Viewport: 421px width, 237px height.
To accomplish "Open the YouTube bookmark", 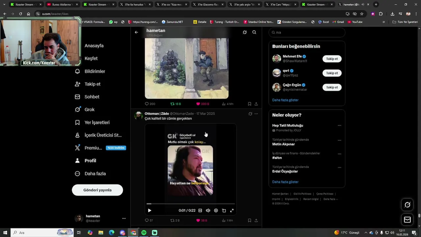I will click(x=355, y=22).
